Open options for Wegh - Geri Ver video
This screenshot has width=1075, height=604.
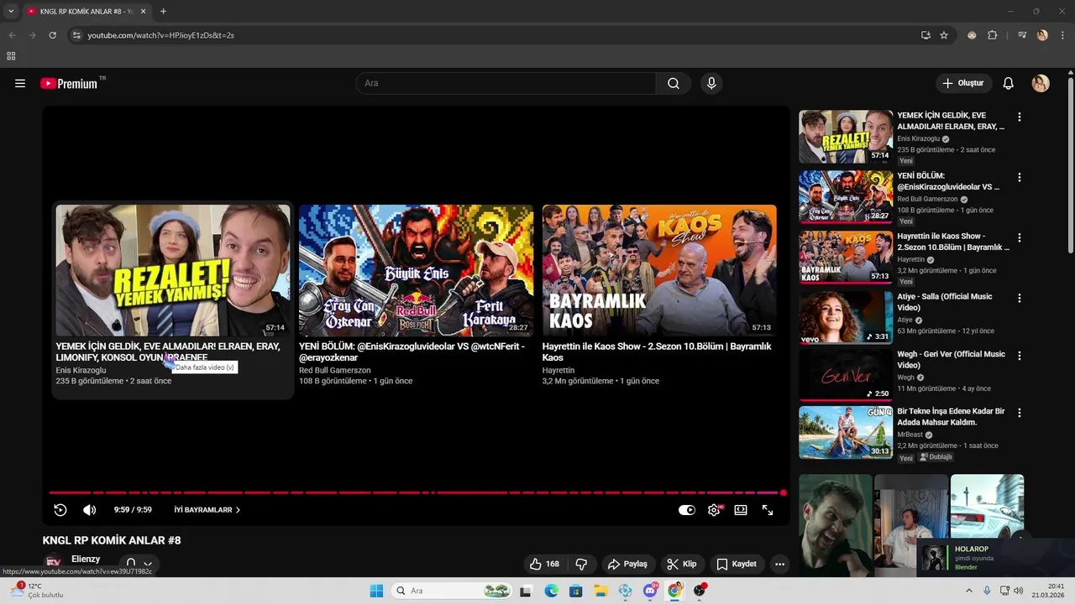[1020, 356]
